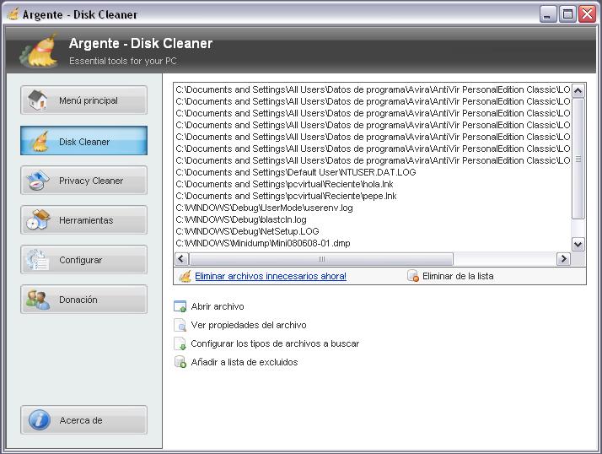Click the compass icon on Privacy Cleaner
The width and height of the screenshot is (602, 454).
click(x=37, y=181)
